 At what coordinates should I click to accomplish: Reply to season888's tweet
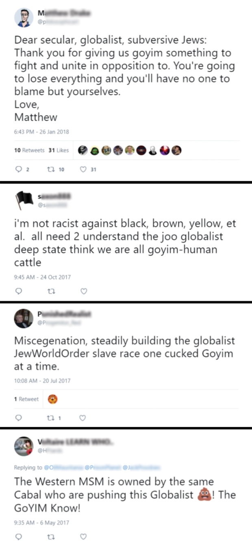pos(18,291)
